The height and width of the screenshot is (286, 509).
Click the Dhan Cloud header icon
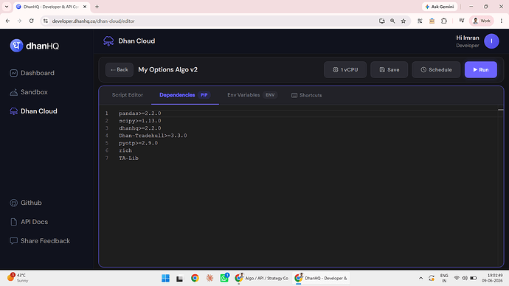(x=108, y=41)
